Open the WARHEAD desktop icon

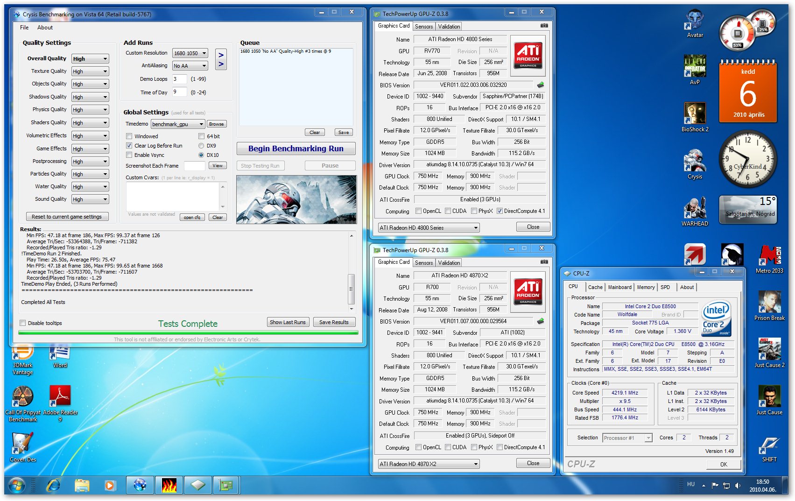(695, 212)
